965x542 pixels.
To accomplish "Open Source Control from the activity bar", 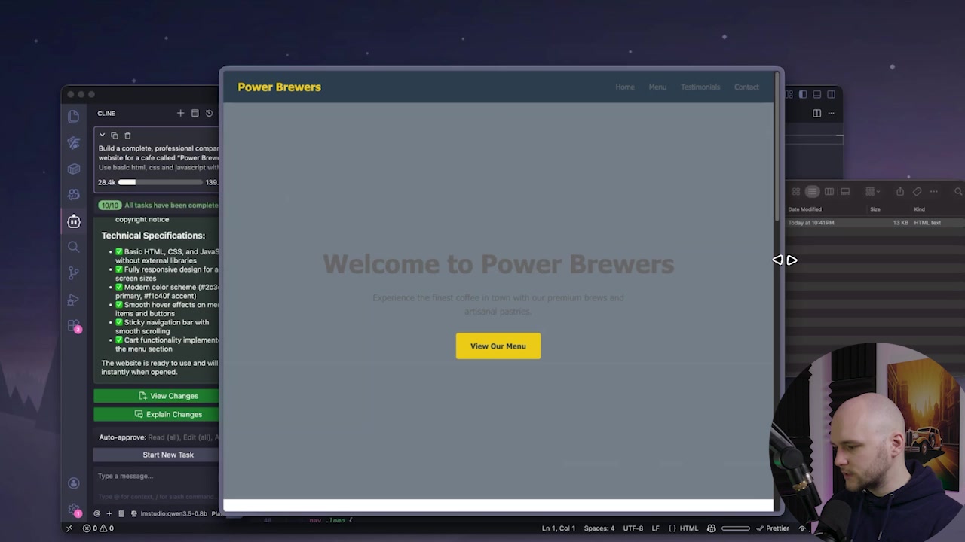I will pos(73,273).
